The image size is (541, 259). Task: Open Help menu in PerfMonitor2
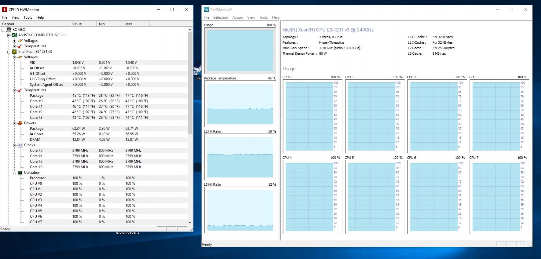(276, 17)
